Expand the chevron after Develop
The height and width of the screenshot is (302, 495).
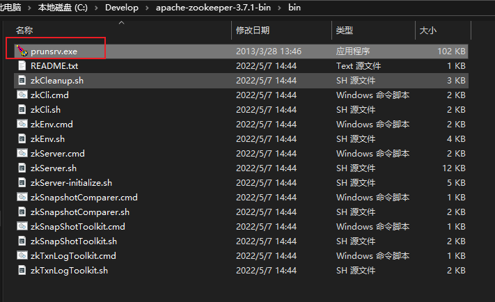pyautogui.click(x=147, y=8)
